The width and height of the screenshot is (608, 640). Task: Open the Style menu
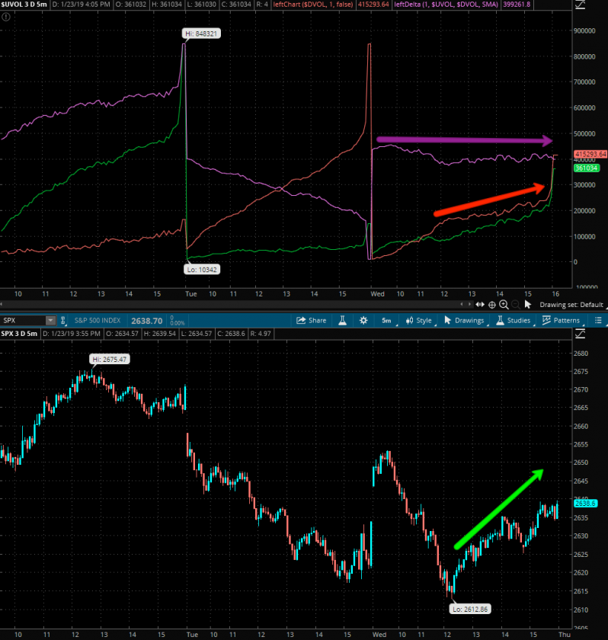[x=418, y=321]
